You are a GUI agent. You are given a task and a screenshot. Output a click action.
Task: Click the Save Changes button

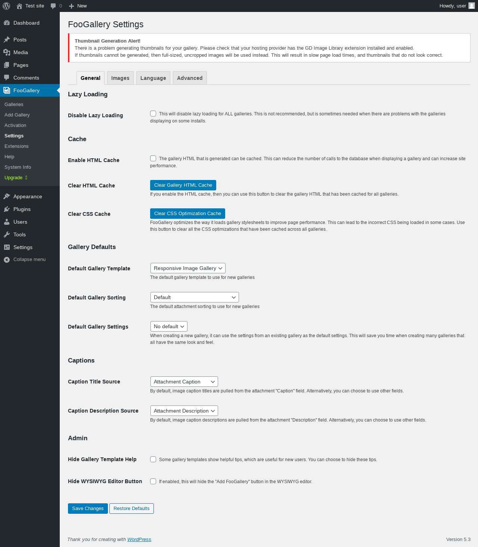click(x=88, y=509)
